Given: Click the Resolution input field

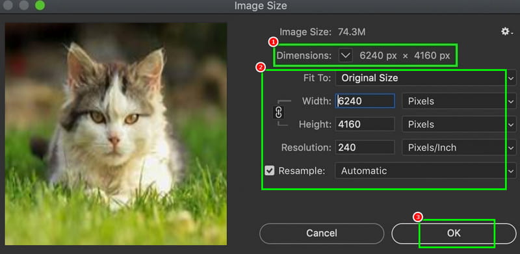Looking at the screenshot, I should (365, 147).
